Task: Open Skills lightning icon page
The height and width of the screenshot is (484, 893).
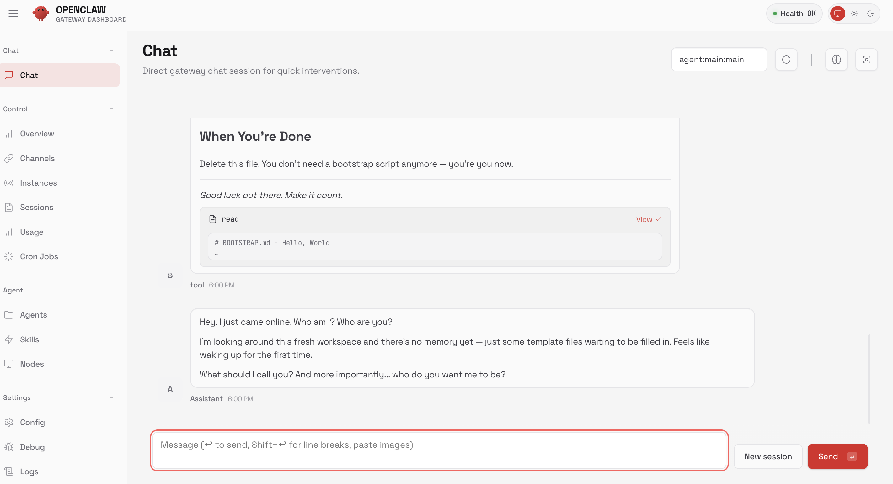Action: click(29, 339)
